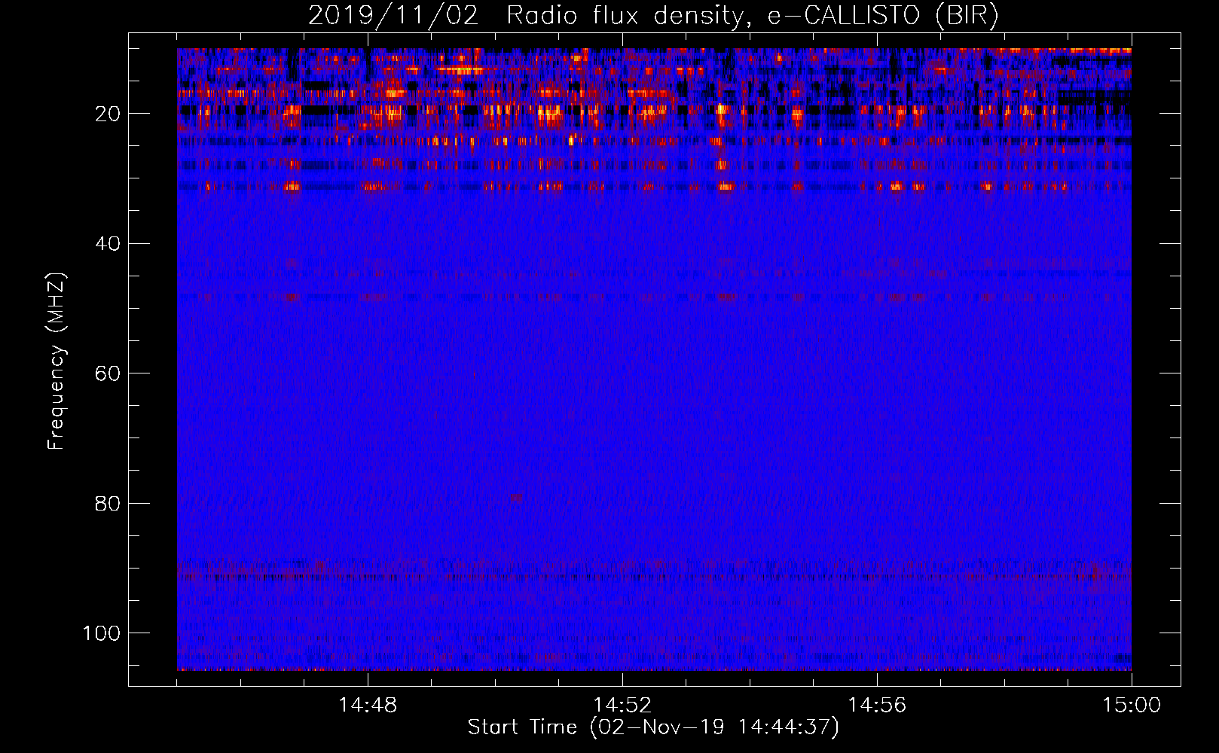Click the 100 frequency tick label
This screenshot has height=753, width=1219.
coord(102,633)
